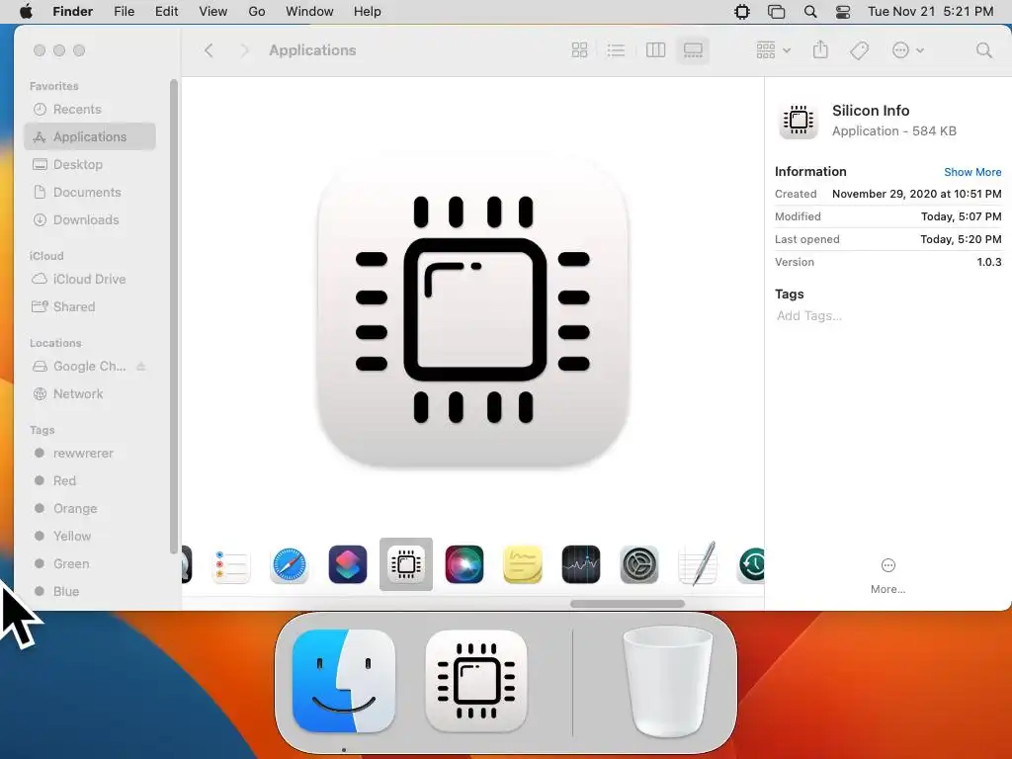Open Desktop folder in sidebar
1012x759 pixels.
[x=90, y=165]
